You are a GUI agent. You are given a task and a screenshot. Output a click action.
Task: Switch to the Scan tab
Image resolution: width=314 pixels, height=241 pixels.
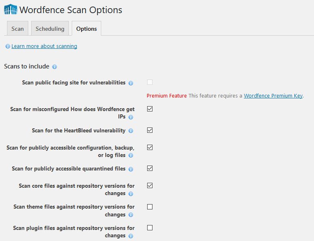(18, 28)
